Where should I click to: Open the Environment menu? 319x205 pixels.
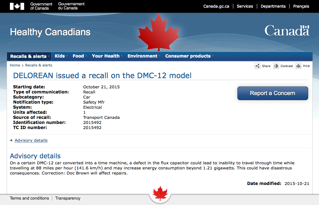pos(143,56)
